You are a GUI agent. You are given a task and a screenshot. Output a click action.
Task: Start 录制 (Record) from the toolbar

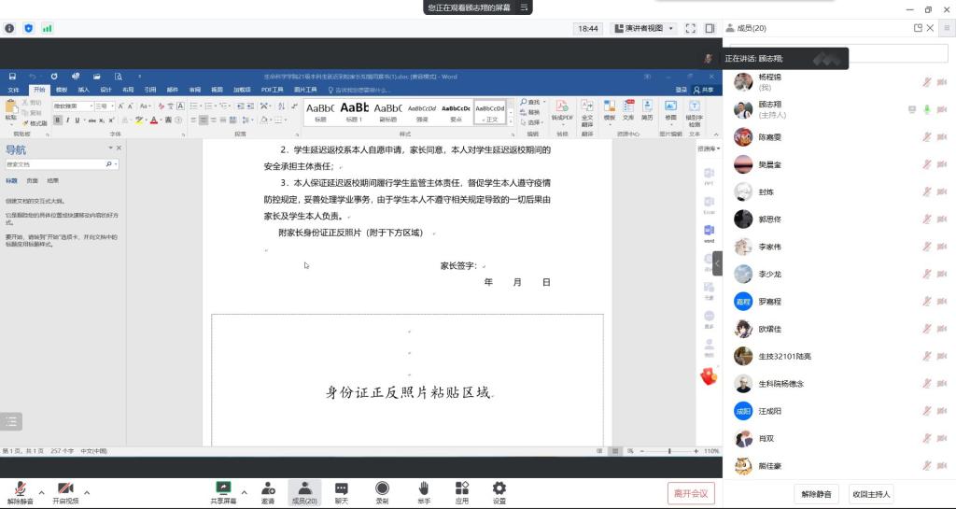tap(382, 492)
